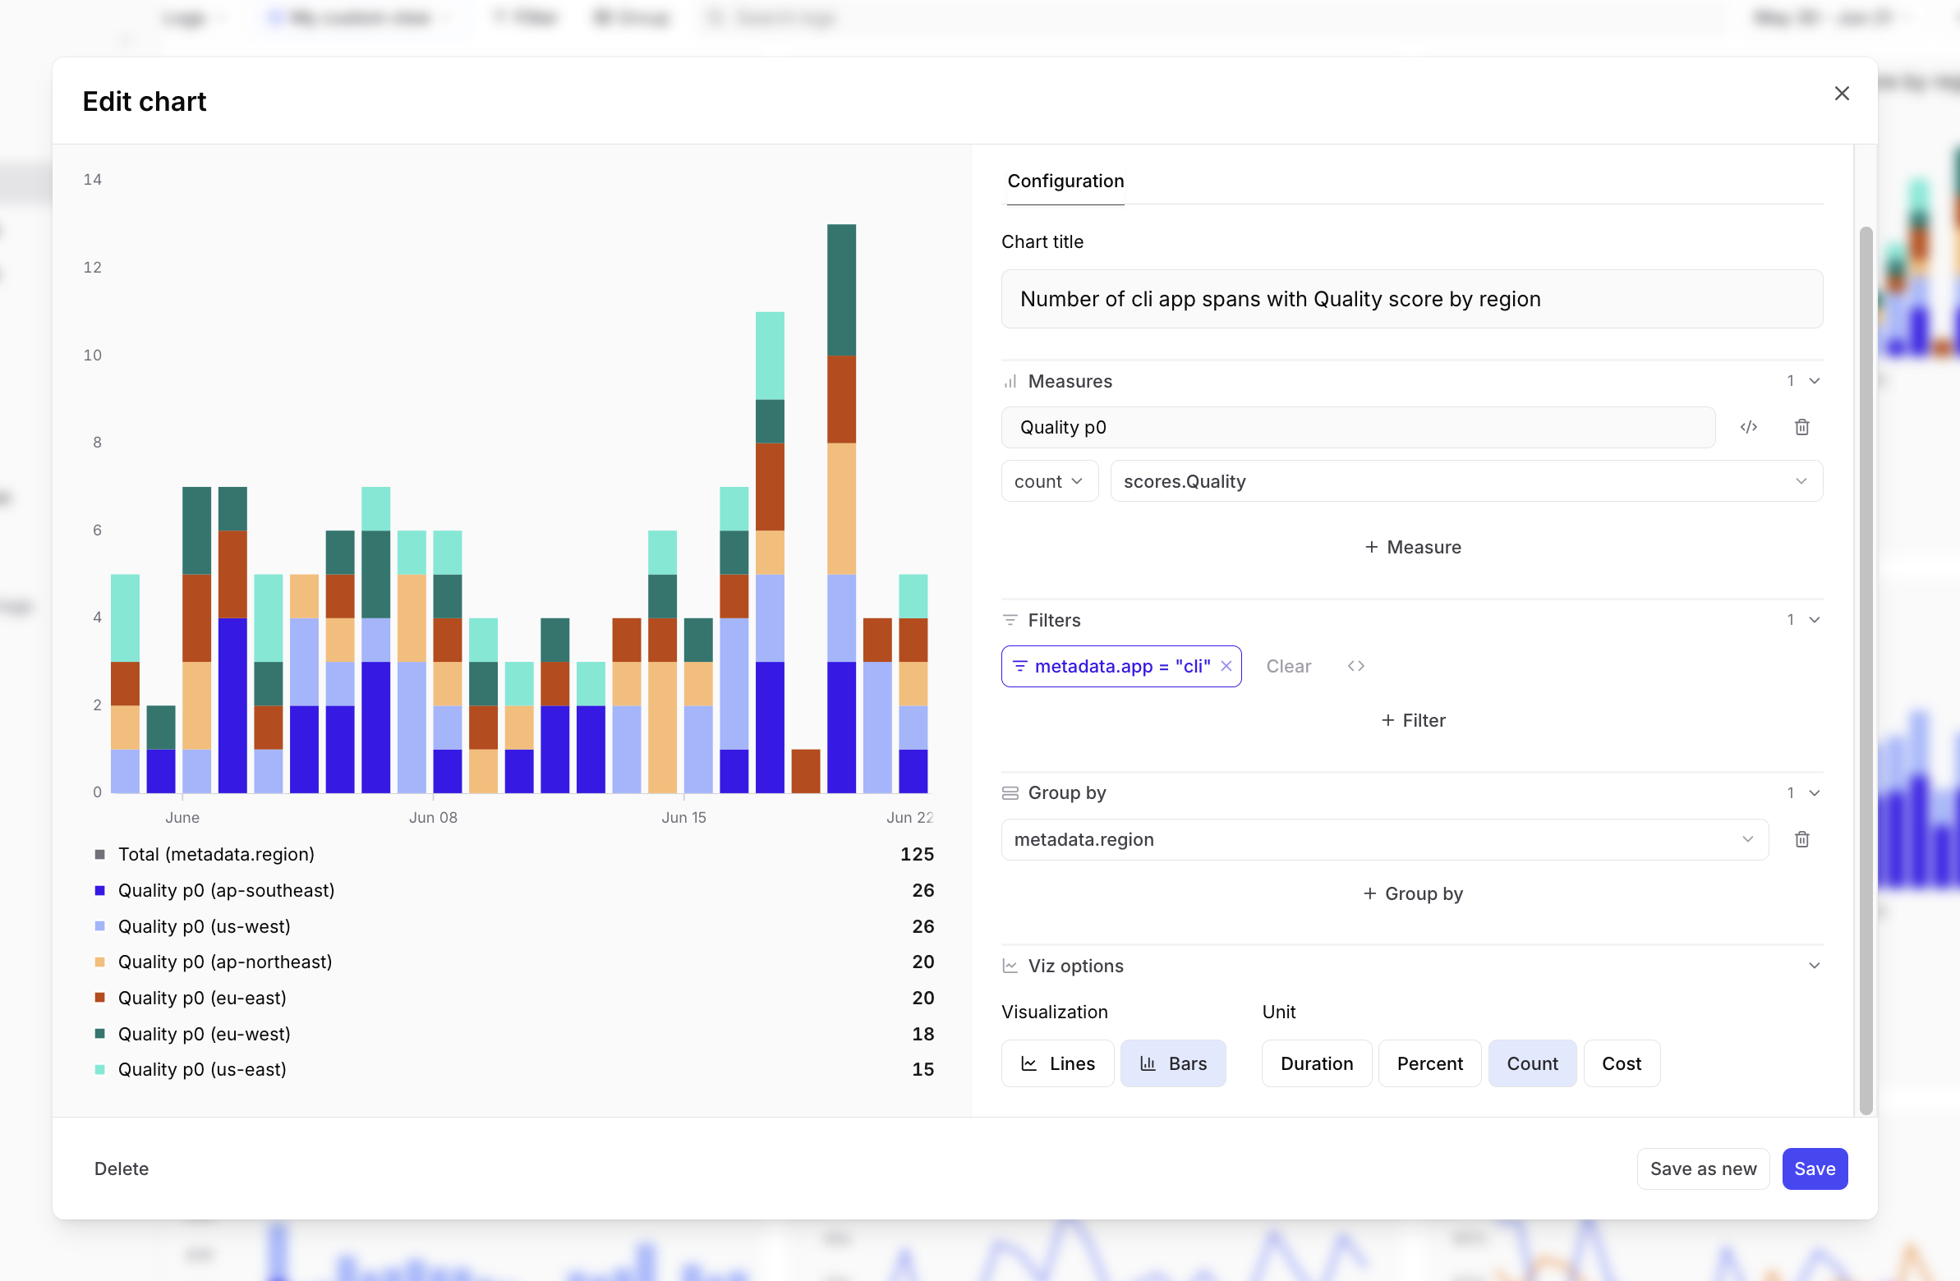
Task: Toggle filter code view icon
Action: (1355, 666)
